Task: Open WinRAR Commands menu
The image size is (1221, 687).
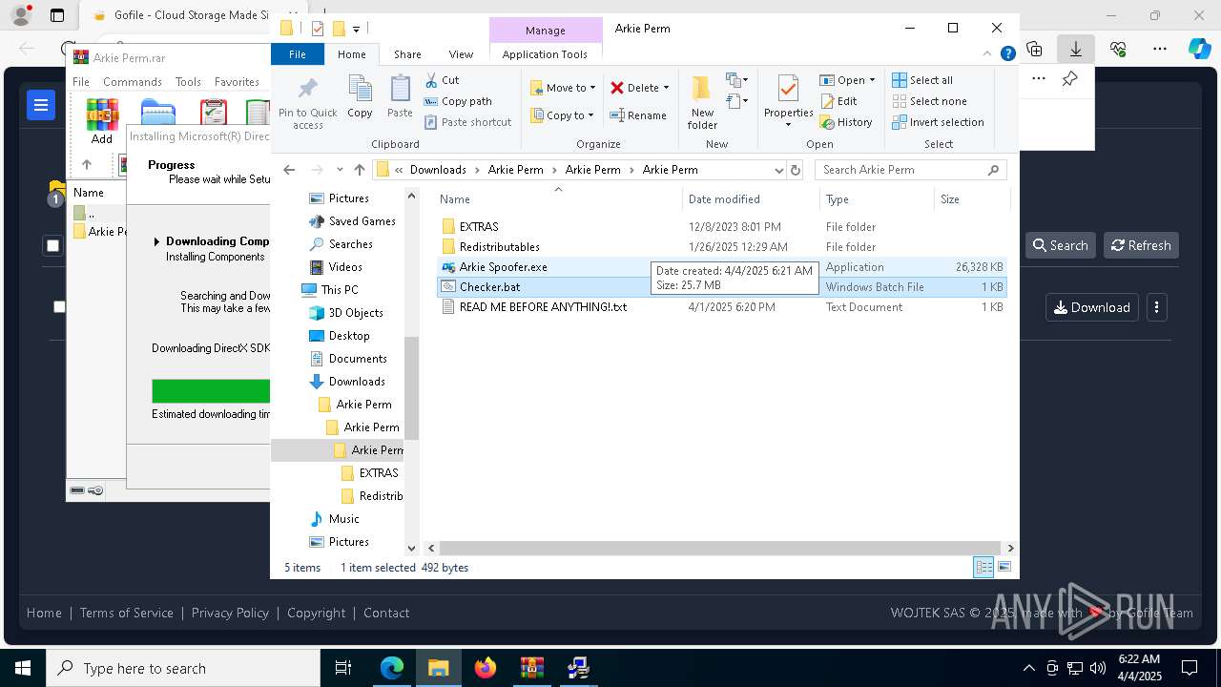Action: click(x=133, y=82)
